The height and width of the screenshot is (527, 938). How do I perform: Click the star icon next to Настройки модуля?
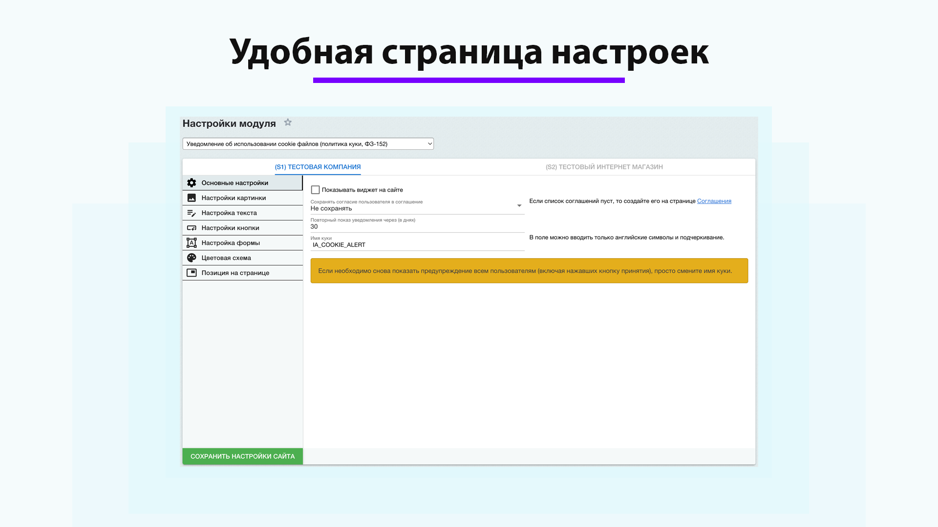288,122
